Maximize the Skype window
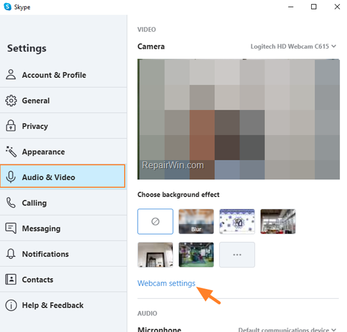 coord(313,7)
